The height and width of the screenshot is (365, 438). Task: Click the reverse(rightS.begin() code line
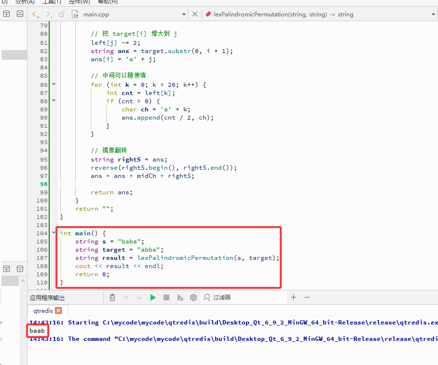coord(164,168)
